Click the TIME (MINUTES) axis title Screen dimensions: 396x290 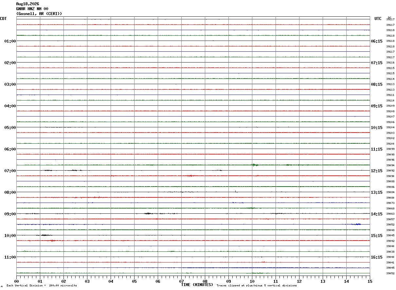click(x=197, y=285)
